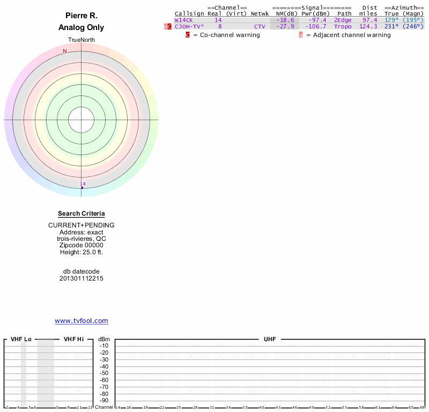Click the 179° true azimuth value
The width and height of the screenshot is (429, 412).
391,20
